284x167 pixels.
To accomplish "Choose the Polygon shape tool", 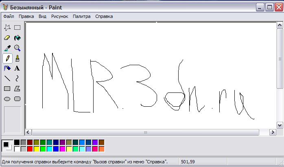I will tap(17, 89).
